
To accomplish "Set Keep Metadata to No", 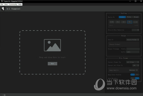I will coord(137,78).
